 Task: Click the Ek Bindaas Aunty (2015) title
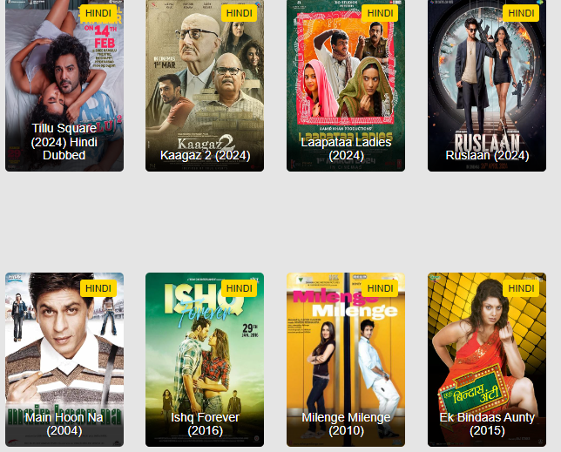[487, 424]
